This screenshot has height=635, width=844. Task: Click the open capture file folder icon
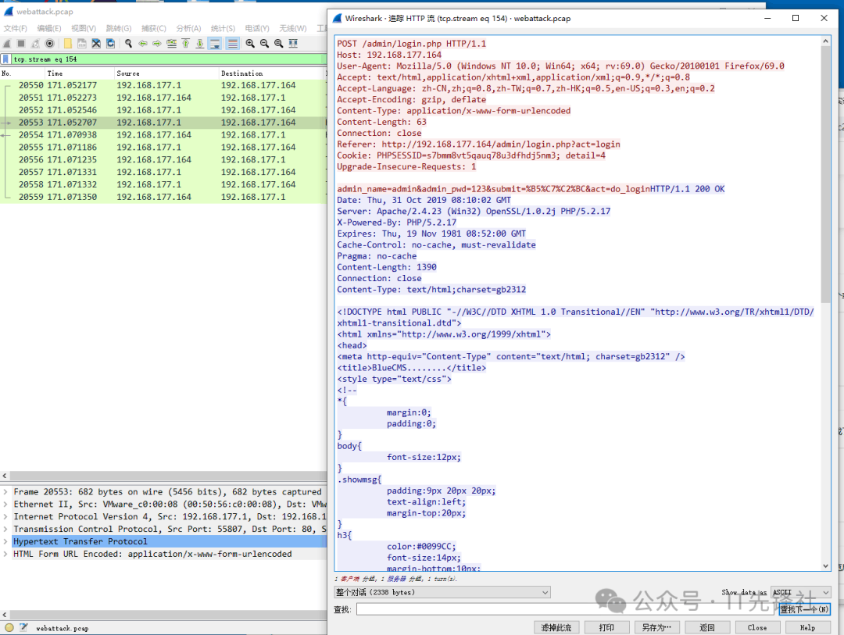[68, 44]
